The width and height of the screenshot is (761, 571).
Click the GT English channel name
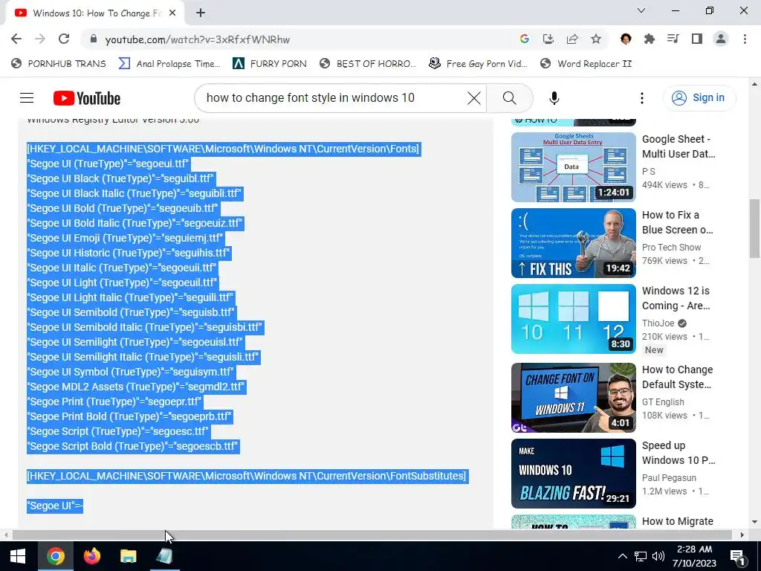click(663, 402)
